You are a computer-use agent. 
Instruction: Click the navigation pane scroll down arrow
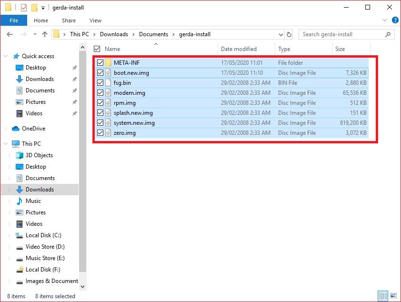(82, 287)
